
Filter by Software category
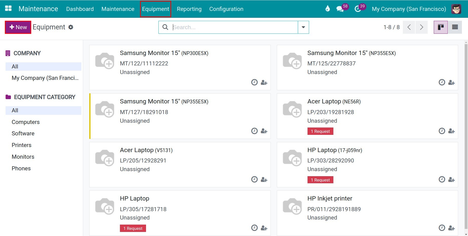coord(43,133)
